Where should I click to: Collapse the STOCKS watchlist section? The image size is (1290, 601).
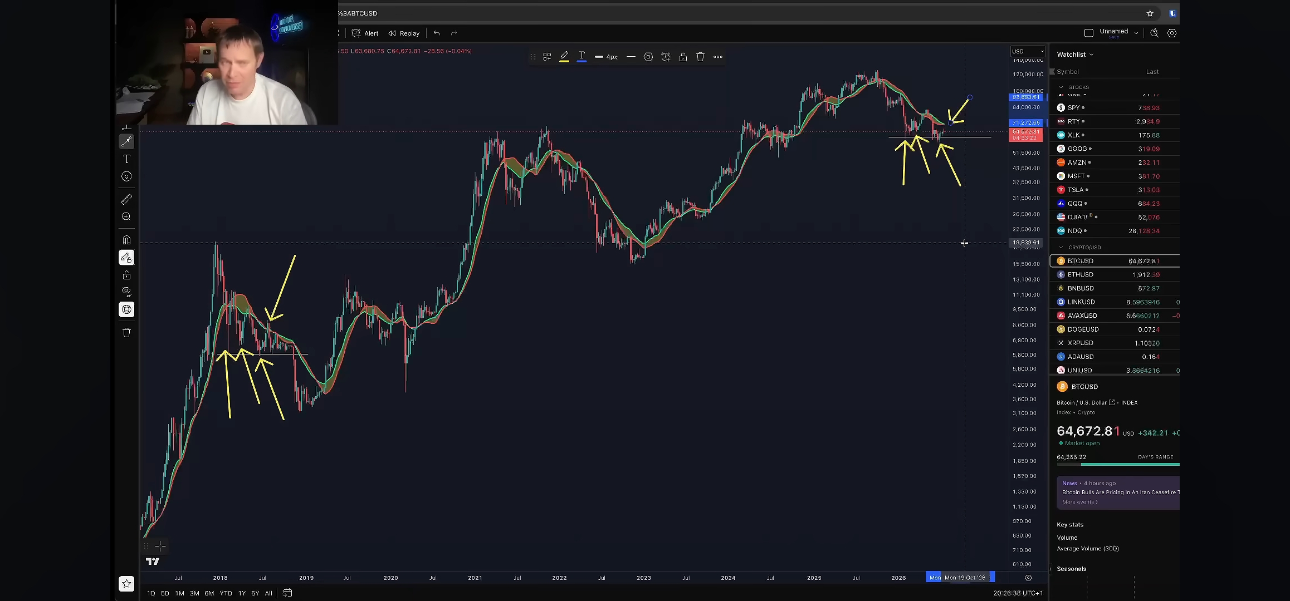(x=1061, y=87)
